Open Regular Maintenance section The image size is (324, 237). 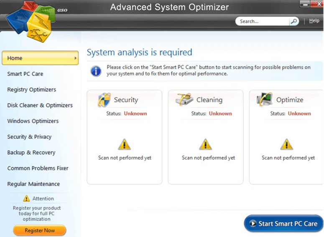[x=33, y=184]
